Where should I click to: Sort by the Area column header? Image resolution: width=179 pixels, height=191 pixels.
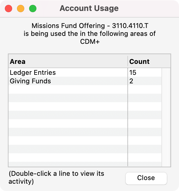pyautogui.click(x=68, y=61)
